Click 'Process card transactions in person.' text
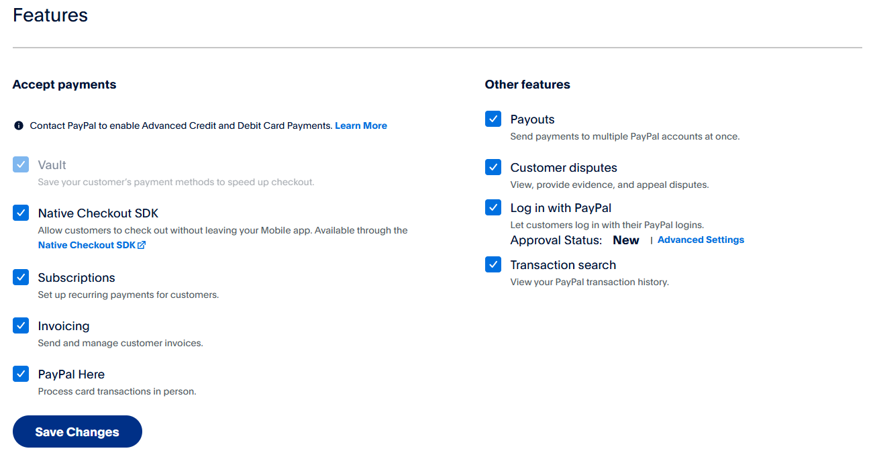Viewport: 873px width, 461px height. 117,391
